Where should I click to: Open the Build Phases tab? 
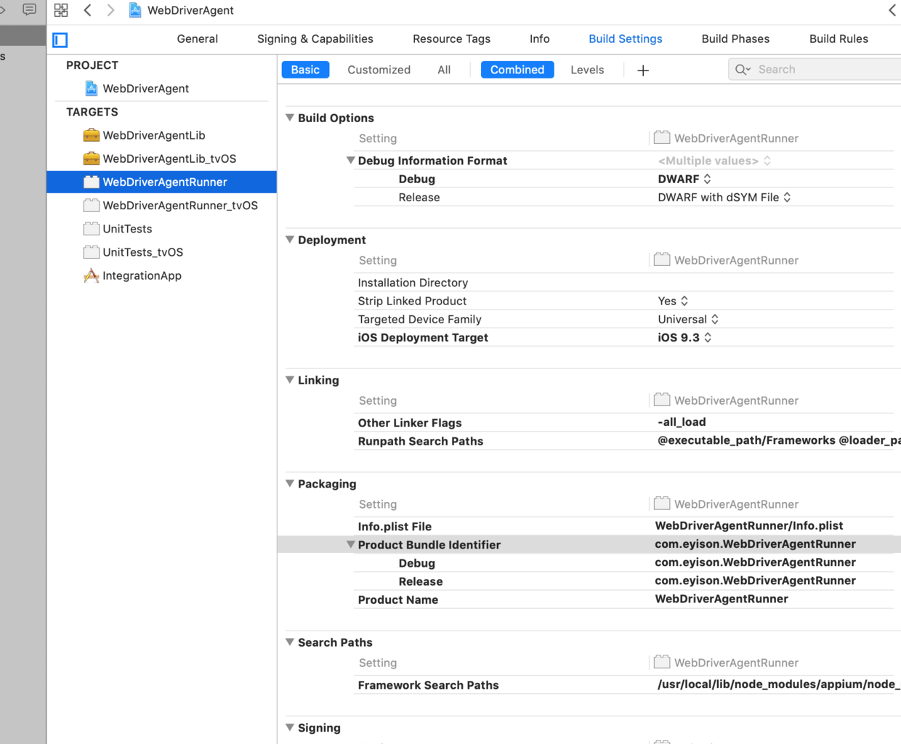pyautogui.click(x=735, y=39)
